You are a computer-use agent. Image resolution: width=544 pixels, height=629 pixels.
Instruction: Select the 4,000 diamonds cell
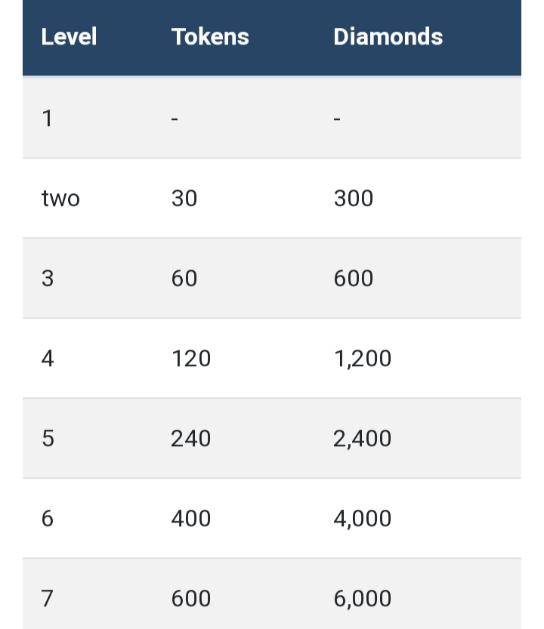pos(363,519)
